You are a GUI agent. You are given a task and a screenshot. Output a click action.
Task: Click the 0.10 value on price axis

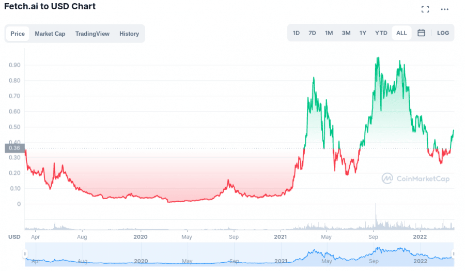[x=15, y=188]
